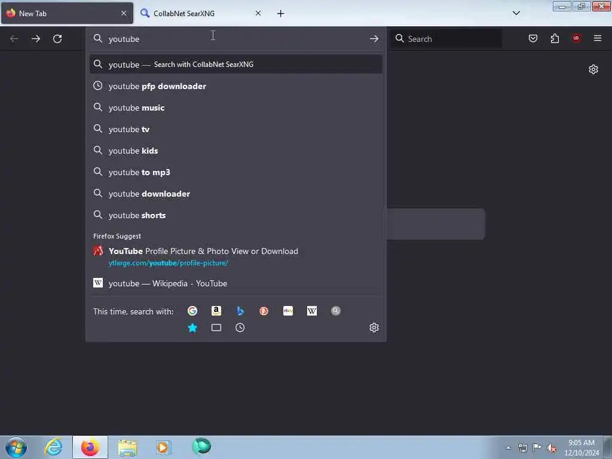
Task: Focus the toolbar Search box
Action: 446,38
